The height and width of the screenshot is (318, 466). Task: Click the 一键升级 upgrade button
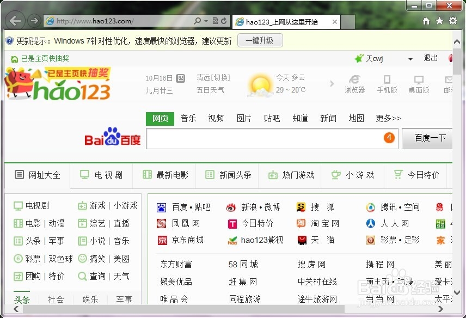click(x=260, y=40)
